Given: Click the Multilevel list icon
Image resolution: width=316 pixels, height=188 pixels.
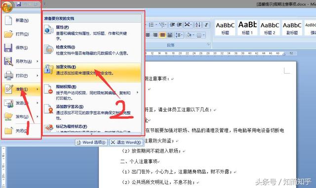Looking at the screenshot, I should (162, 25).
